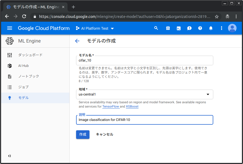
Task: Click the モデル lightbulb icon
Action: (10, 98)
